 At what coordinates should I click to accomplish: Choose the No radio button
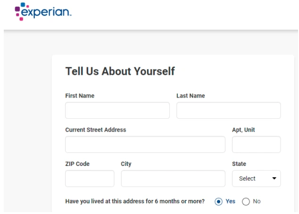point(245,201)
